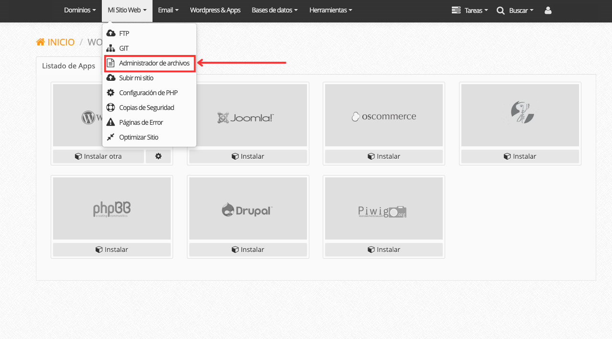The image size is (612, 339).
Task: Click the phpBB app thumbnail
Action: pyautogui.click(x=112, y=208)
